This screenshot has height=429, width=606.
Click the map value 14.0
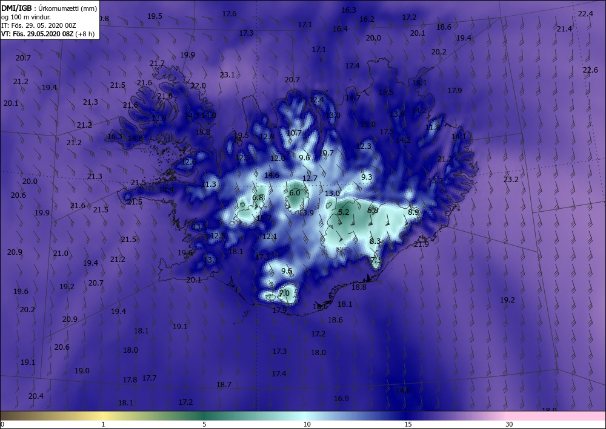[208, 116]
